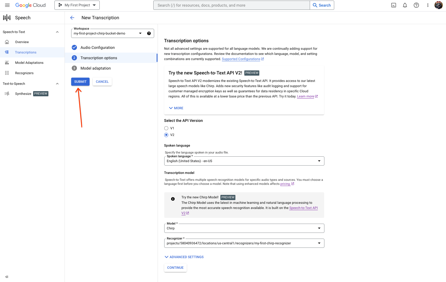446x282 pixels.
Task: Open the Learn more link
Action: tap(307, 96)
